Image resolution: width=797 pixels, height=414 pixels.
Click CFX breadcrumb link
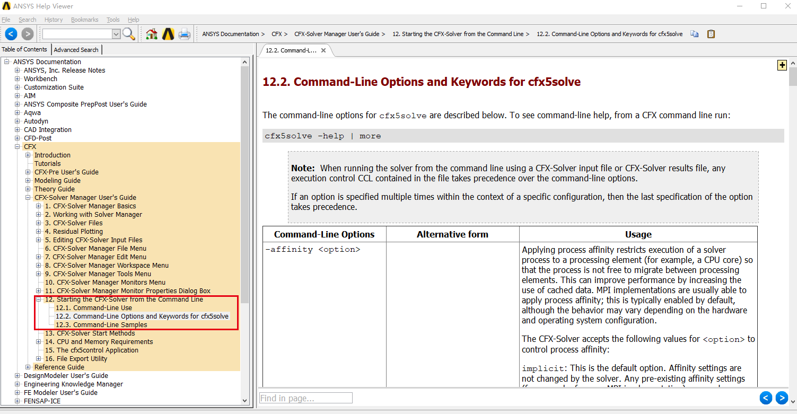(277, 34)
